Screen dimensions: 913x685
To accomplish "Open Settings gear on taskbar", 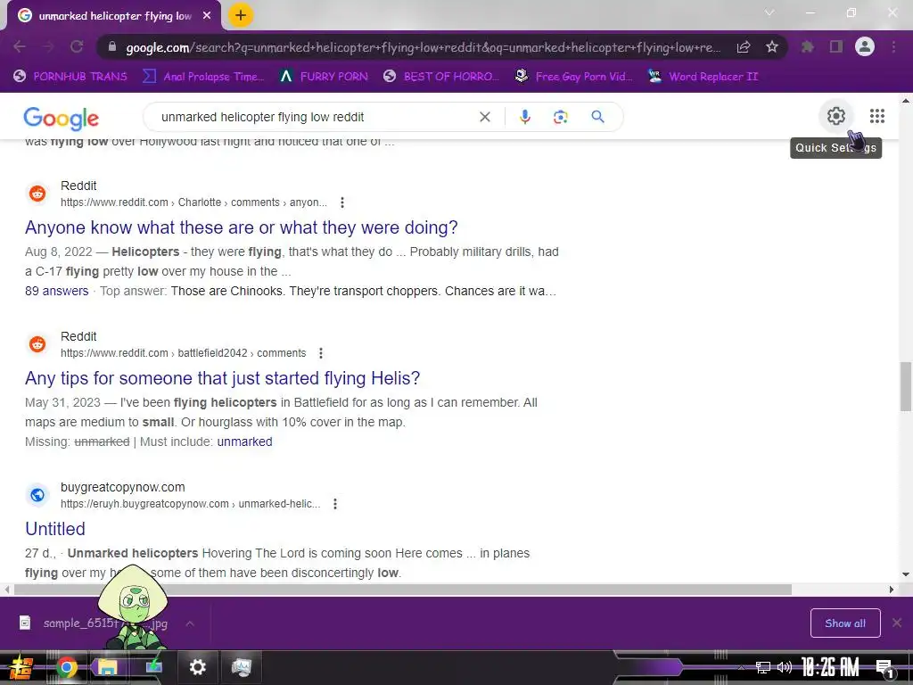I will tap(197, 667).
